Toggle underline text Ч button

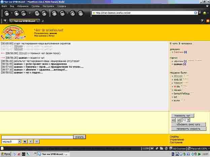pyautogui.click(x=37, y=142)
